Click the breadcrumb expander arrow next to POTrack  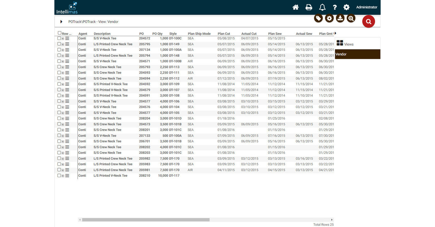(61, 21)
